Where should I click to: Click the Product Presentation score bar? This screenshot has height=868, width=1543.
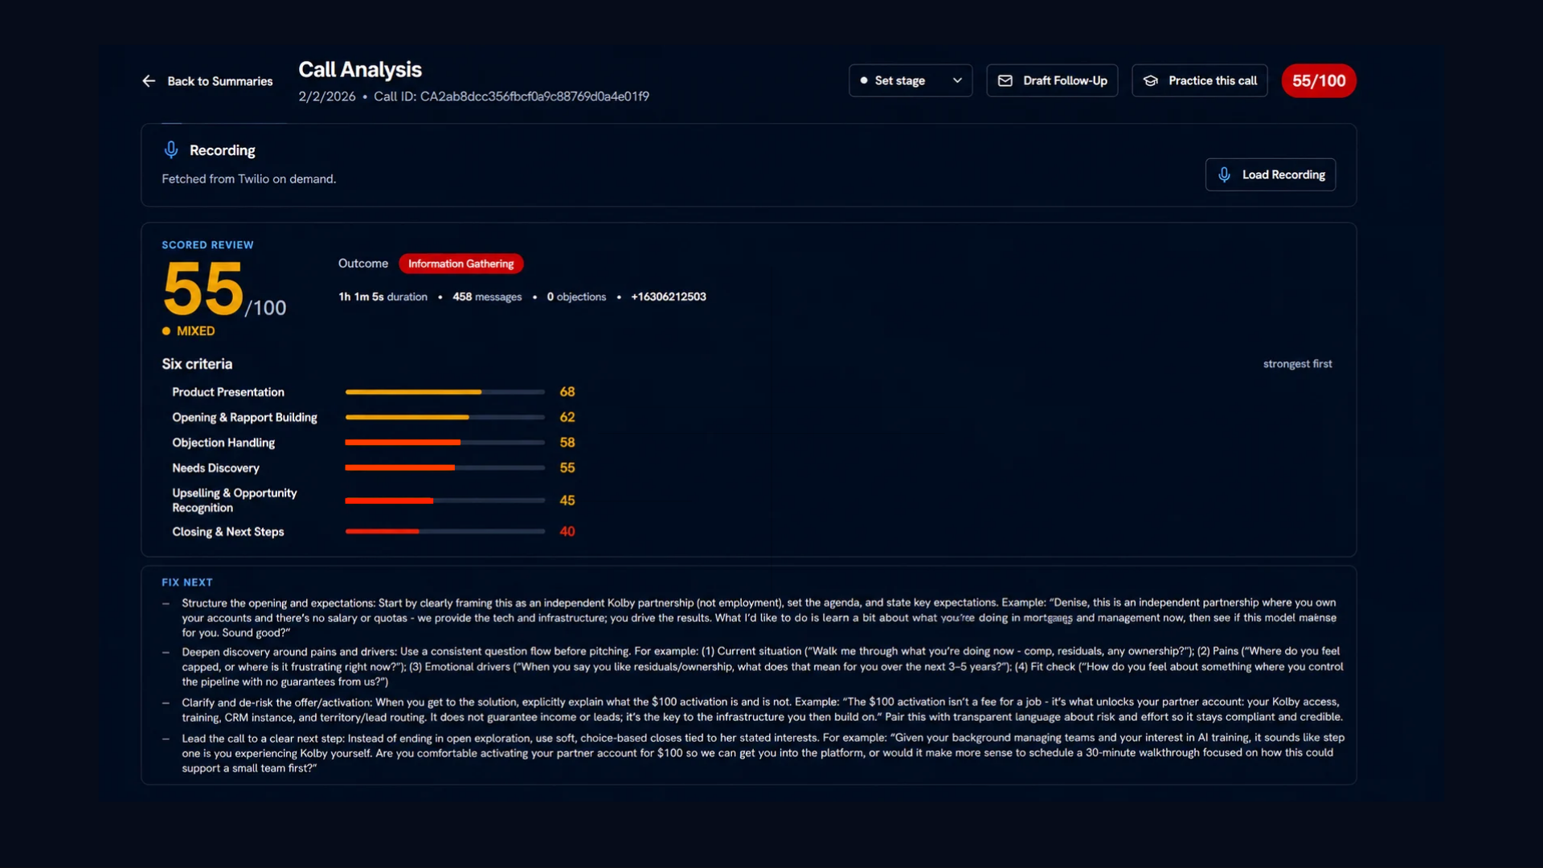444,392
